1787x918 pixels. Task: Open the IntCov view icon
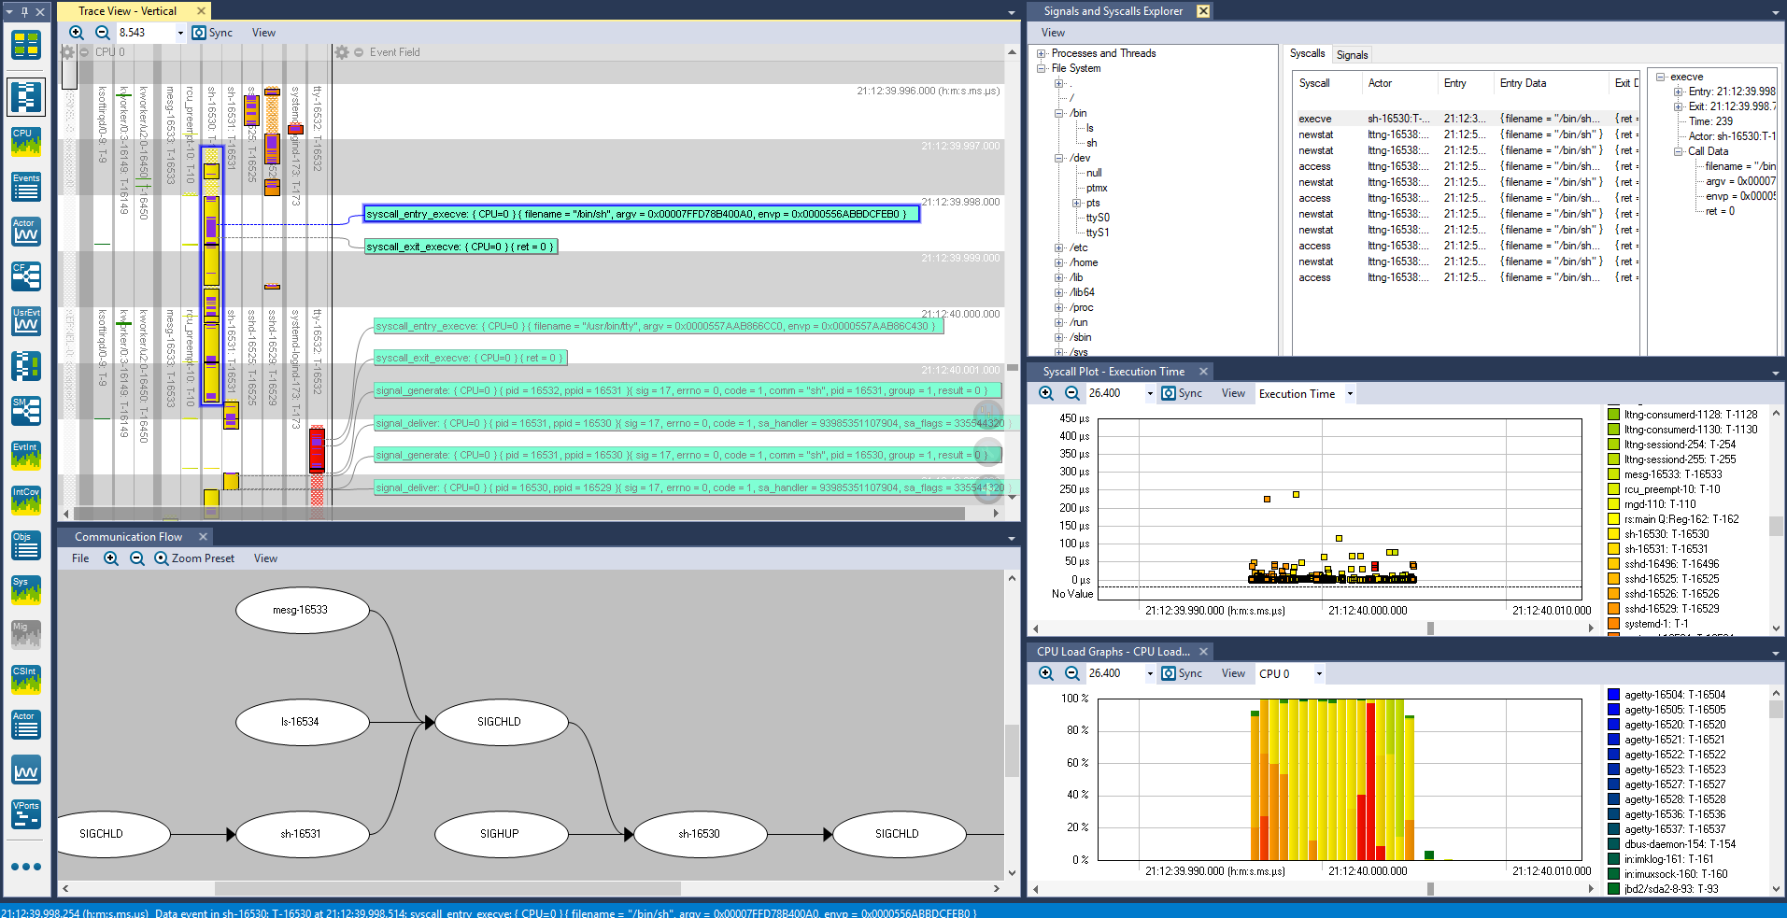25,501
